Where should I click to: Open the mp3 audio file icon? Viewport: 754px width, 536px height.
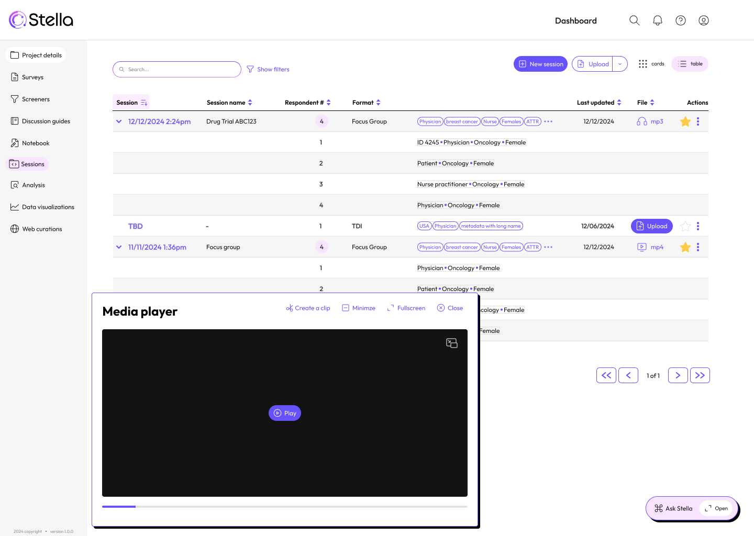tap(641, 121)
